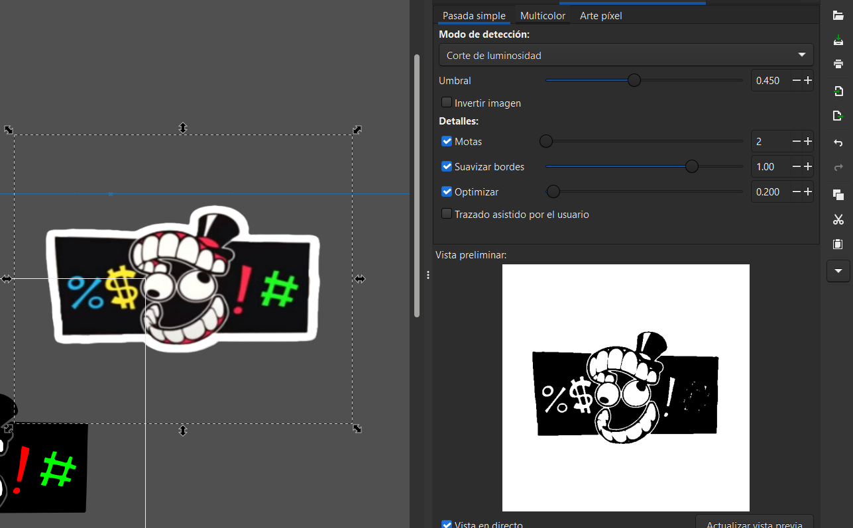Click the Umbral value field 0.450

[x=770, y=80]
